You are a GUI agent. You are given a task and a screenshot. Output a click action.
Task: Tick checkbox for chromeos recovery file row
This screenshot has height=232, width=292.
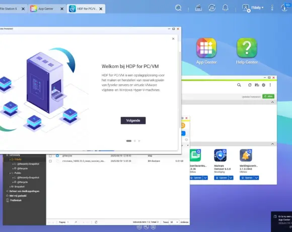click(50, 161)
